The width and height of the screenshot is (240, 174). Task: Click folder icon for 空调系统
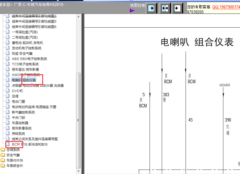pos(3,149)
